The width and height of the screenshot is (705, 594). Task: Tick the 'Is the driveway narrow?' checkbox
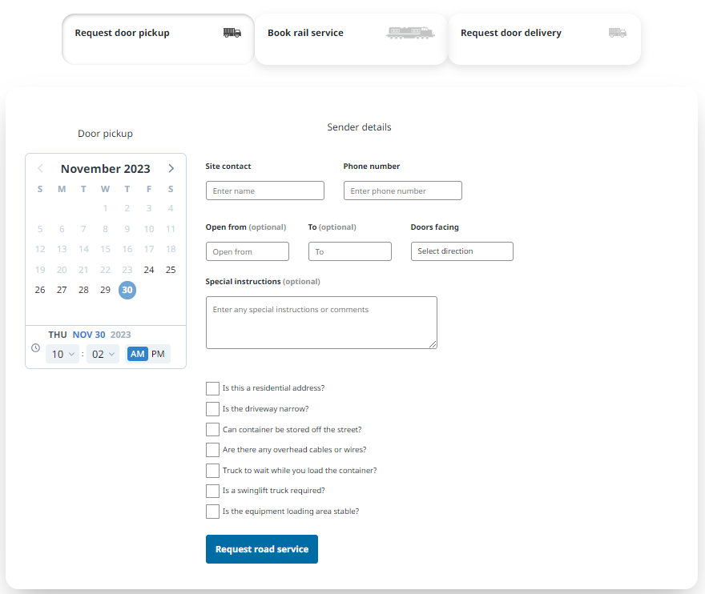pos(212,409)
